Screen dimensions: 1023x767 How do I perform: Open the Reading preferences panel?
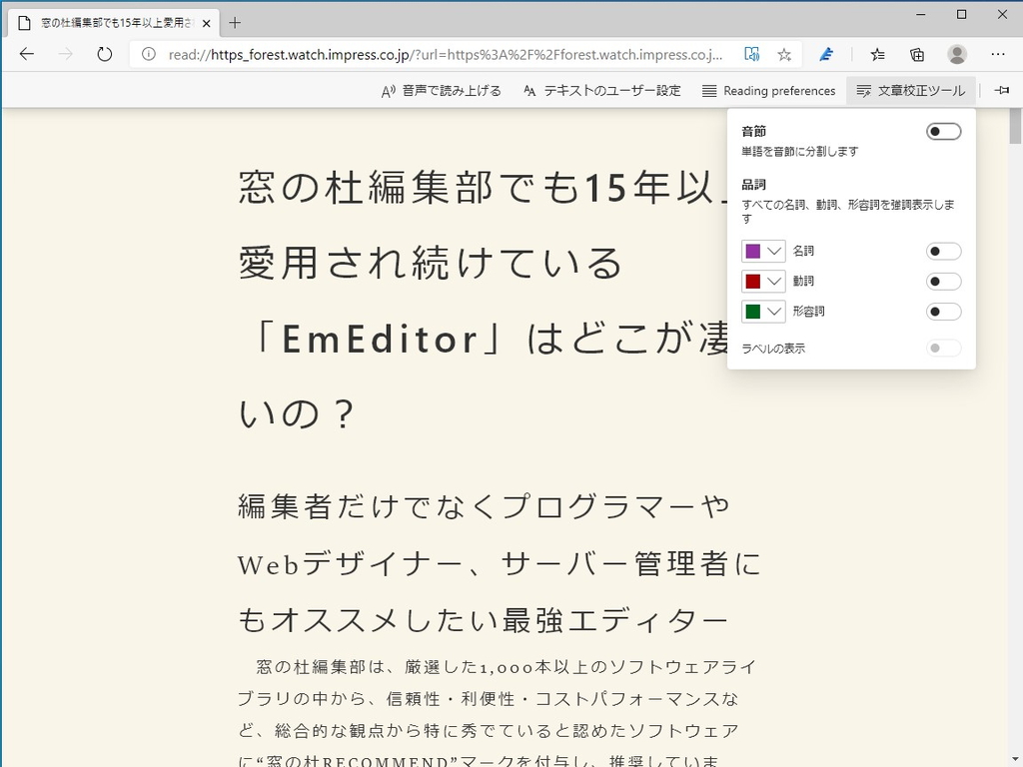point(769,90)
